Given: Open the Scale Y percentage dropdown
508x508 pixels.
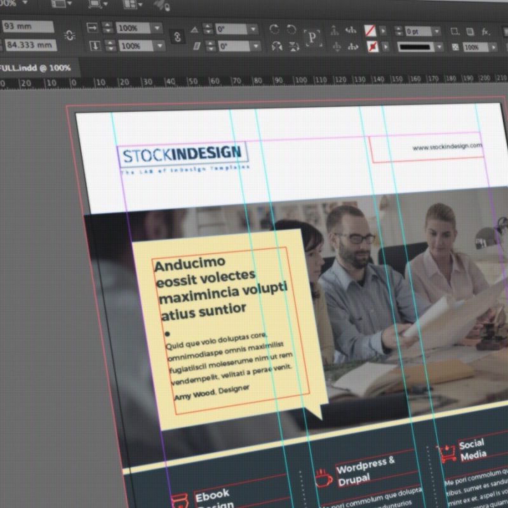Looking at the screenshot, I should coord(159,46).
